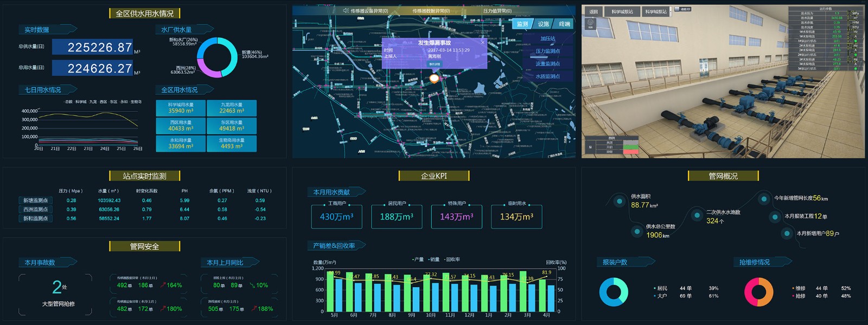
Task: Switch to the 设施 tab on the map
Action: [543, 24]
